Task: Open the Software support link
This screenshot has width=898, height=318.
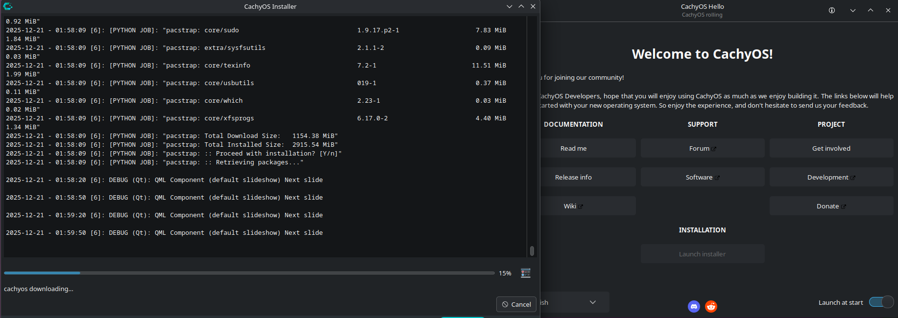Action: pyautogui.click(x=703, y=177)
